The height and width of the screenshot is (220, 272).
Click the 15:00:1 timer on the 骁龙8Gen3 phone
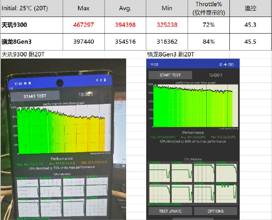[216, 75]
